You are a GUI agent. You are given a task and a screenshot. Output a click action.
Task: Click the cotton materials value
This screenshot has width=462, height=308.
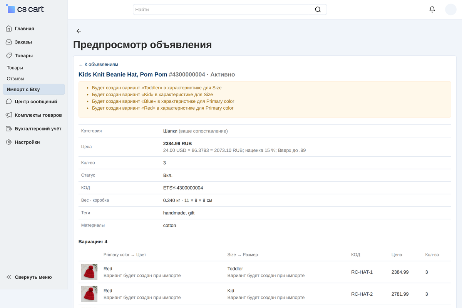[170, 226]
